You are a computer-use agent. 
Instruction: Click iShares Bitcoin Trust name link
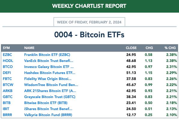point(48,109)
